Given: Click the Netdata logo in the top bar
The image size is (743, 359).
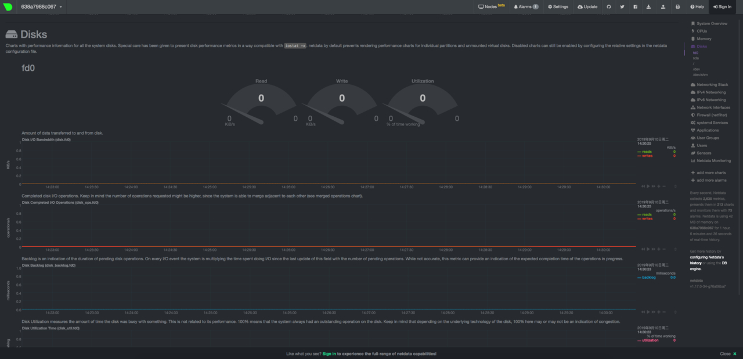Looking at the screenshot, I should pos(9,7).
